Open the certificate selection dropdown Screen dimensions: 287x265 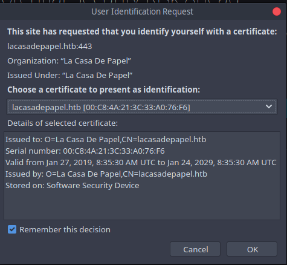(142, 107)
